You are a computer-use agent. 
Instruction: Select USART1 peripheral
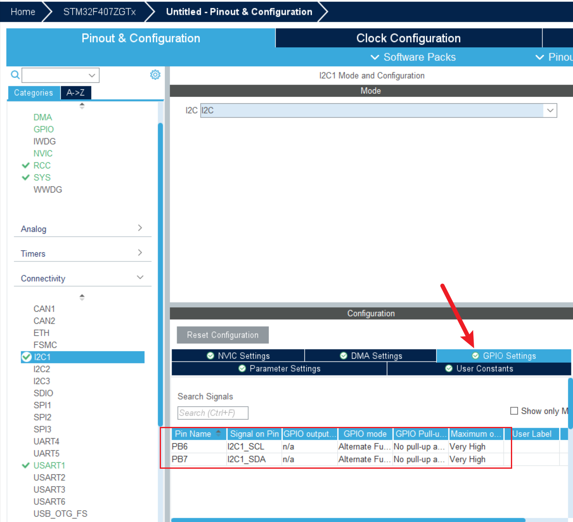[x=49, y=465]
